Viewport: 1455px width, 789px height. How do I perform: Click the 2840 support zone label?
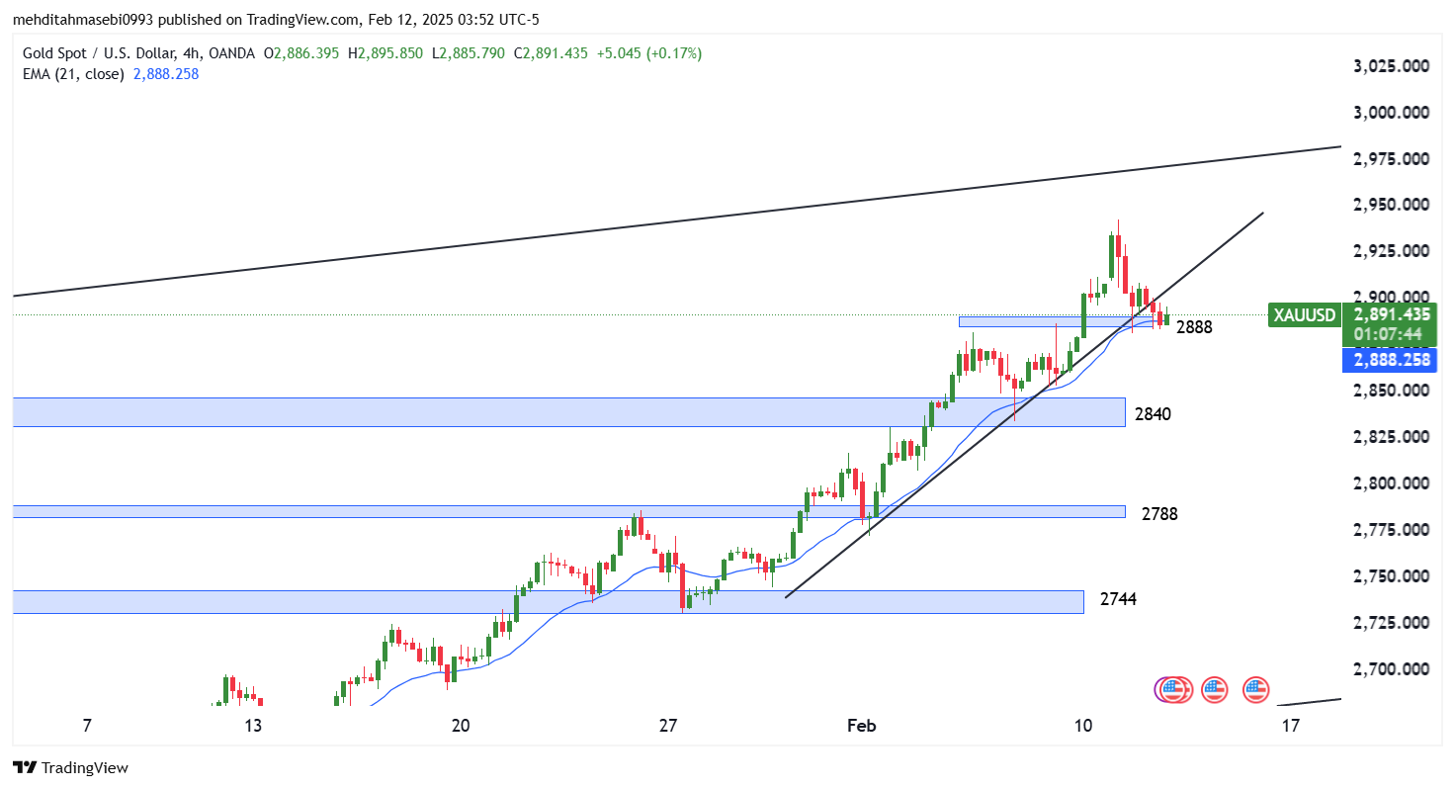(1153, 414)
